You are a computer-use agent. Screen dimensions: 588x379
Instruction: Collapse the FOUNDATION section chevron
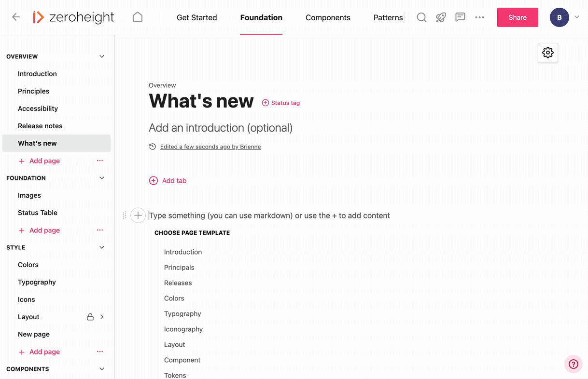pyautogui.click(x=102, y=178)
